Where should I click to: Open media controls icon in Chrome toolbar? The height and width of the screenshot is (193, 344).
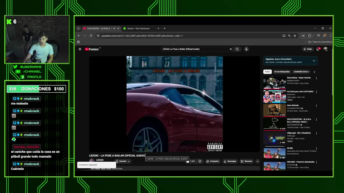click(x=318, y=36)
